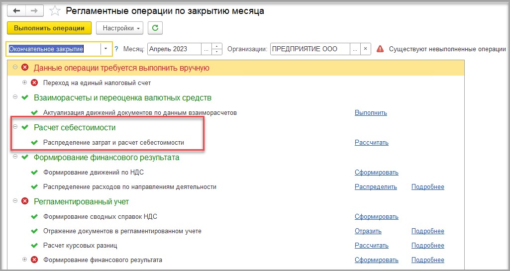This screenshot has height=271, width=510.
Task: Open 'Подробнее' for распределение расходов
Action: [428, 187]
